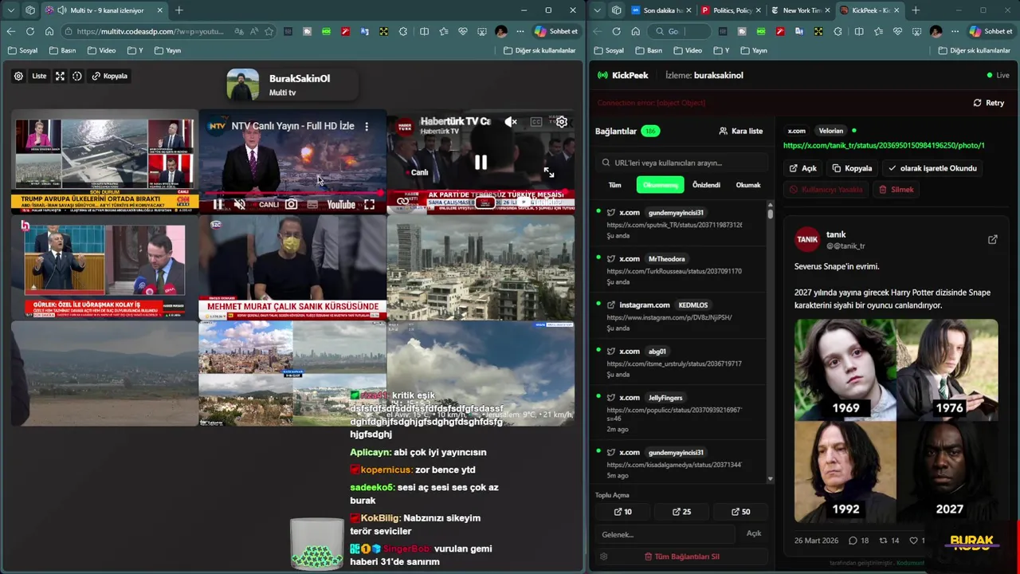Reload the Multi tv page

coord(29,31)
